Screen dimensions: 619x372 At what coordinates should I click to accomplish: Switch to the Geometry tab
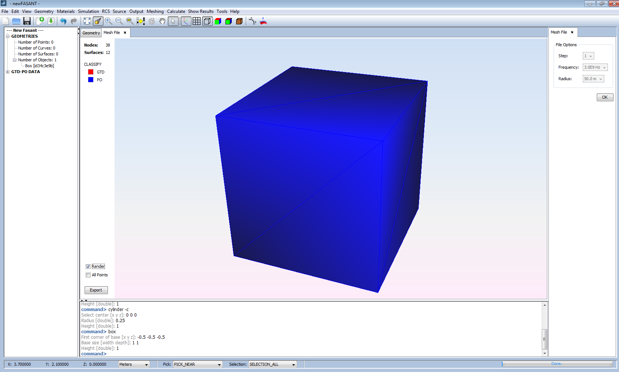click(x=91, y=33)
